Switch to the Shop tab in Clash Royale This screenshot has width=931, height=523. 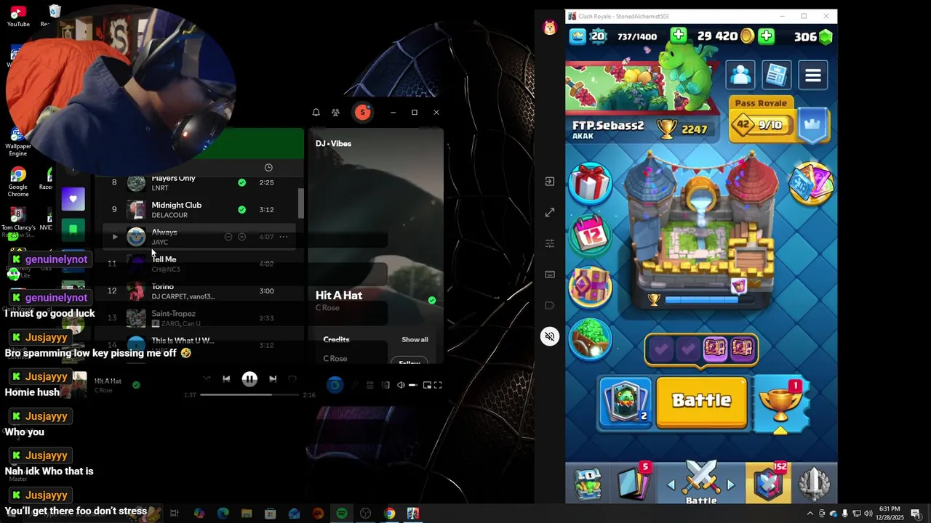coord(588,483)
